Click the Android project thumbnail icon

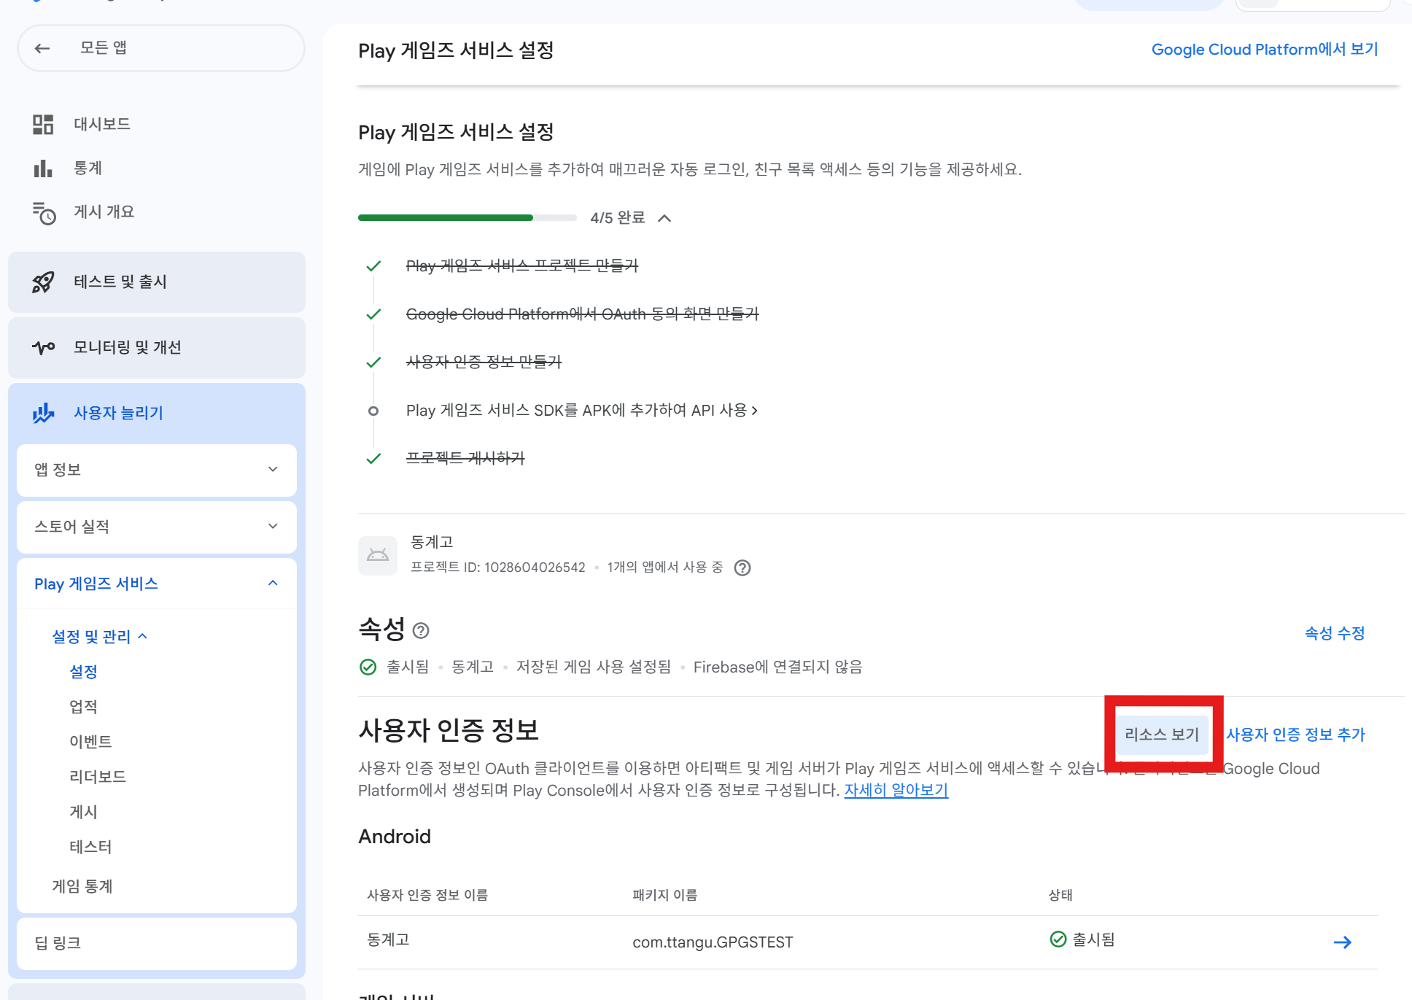point(378,555)
